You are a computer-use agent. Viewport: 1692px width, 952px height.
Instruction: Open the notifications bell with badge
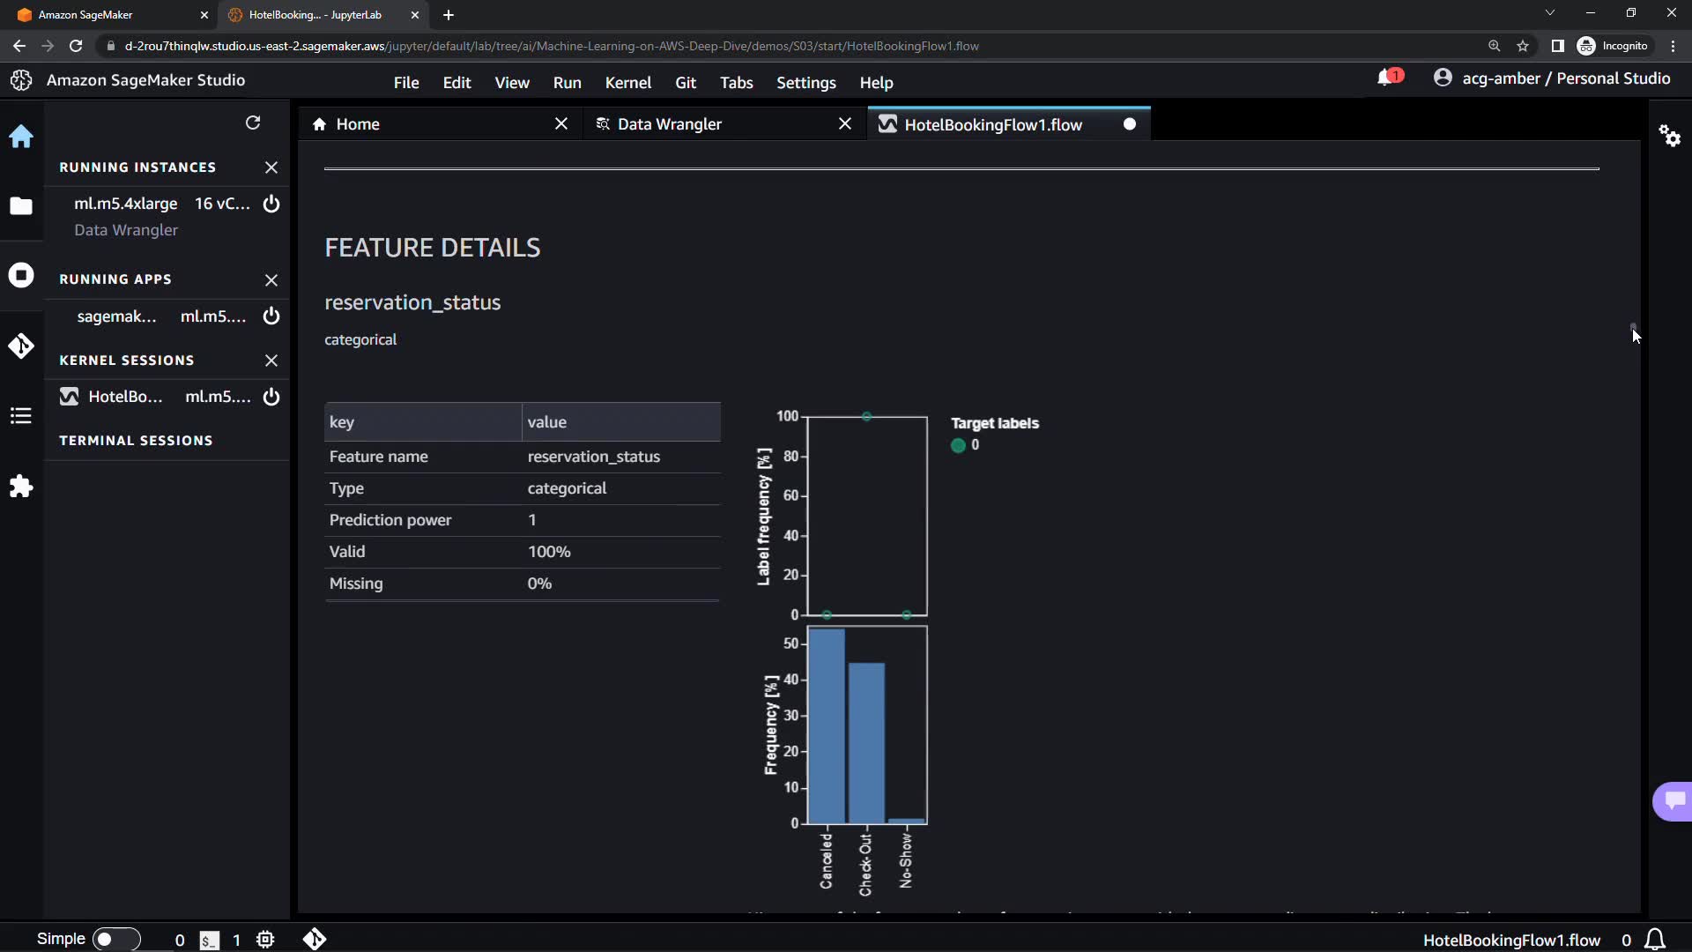tap(1388, 78)
